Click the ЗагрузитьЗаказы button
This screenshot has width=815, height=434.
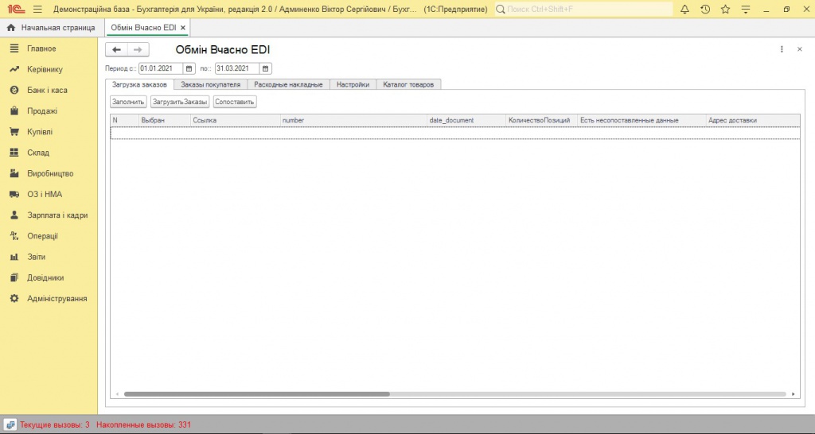point(180,102)
